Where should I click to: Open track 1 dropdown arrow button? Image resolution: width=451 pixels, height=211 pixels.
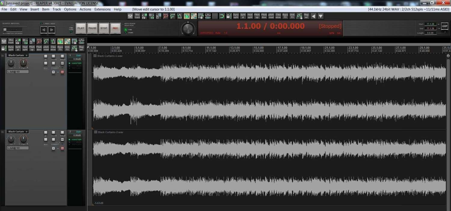pyautogui.click(x=53, y=72)
